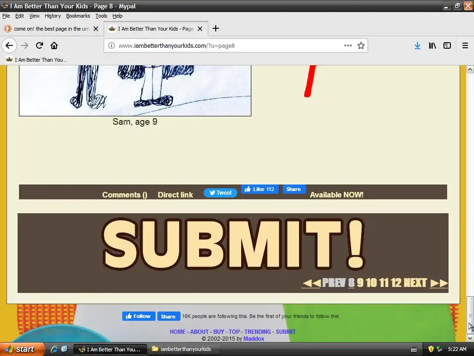Image resolution: width=474 pixels, height=356 pixels.
Task: Open the BUY footer link
Action: pos(218,332)
